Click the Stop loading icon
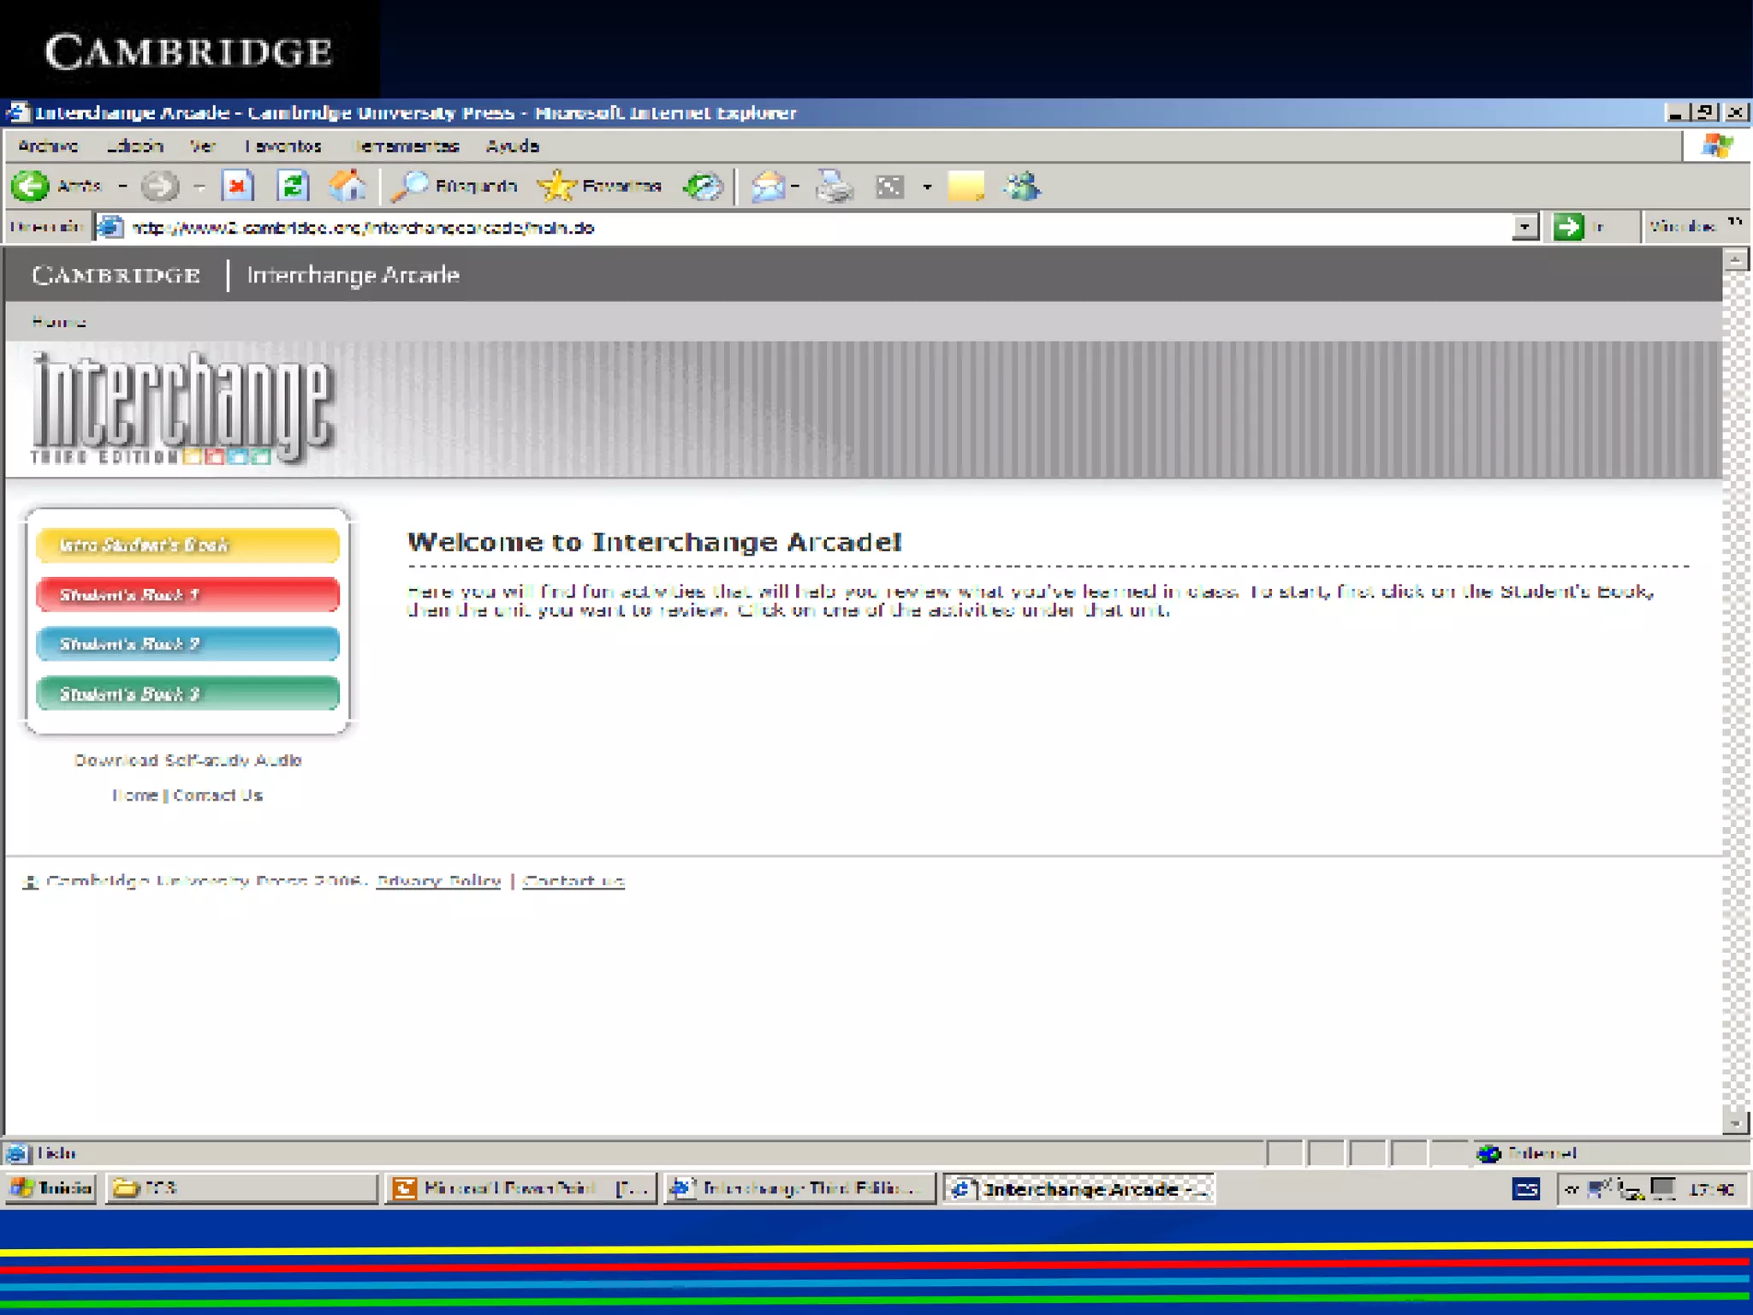The height and width of the screenshot is (1315, 1753). coord(237,186)
